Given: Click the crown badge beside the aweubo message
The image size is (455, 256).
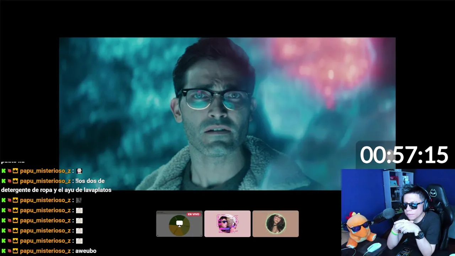Looking at the screenshot, I should pyautogui.click(x=15, y=251).
